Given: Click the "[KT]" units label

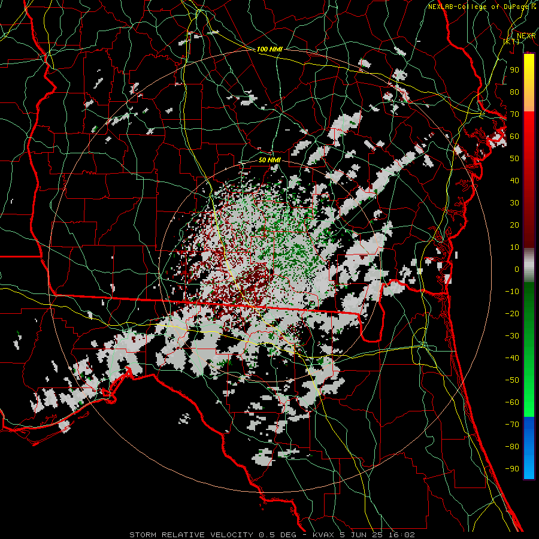Looking at the screenshot, I should (511, 41).
